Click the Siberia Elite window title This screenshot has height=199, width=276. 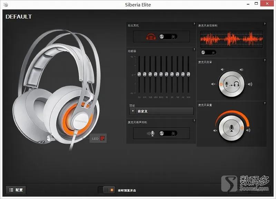click(138, 5)
